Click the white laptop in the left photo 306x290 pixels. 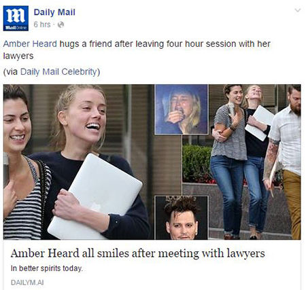click(95, 195)
